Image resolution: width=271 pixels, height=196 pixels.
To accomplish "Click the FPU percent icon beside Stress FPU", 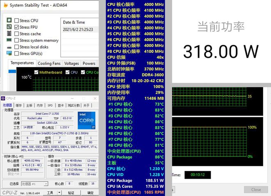I will coord(9,27).
